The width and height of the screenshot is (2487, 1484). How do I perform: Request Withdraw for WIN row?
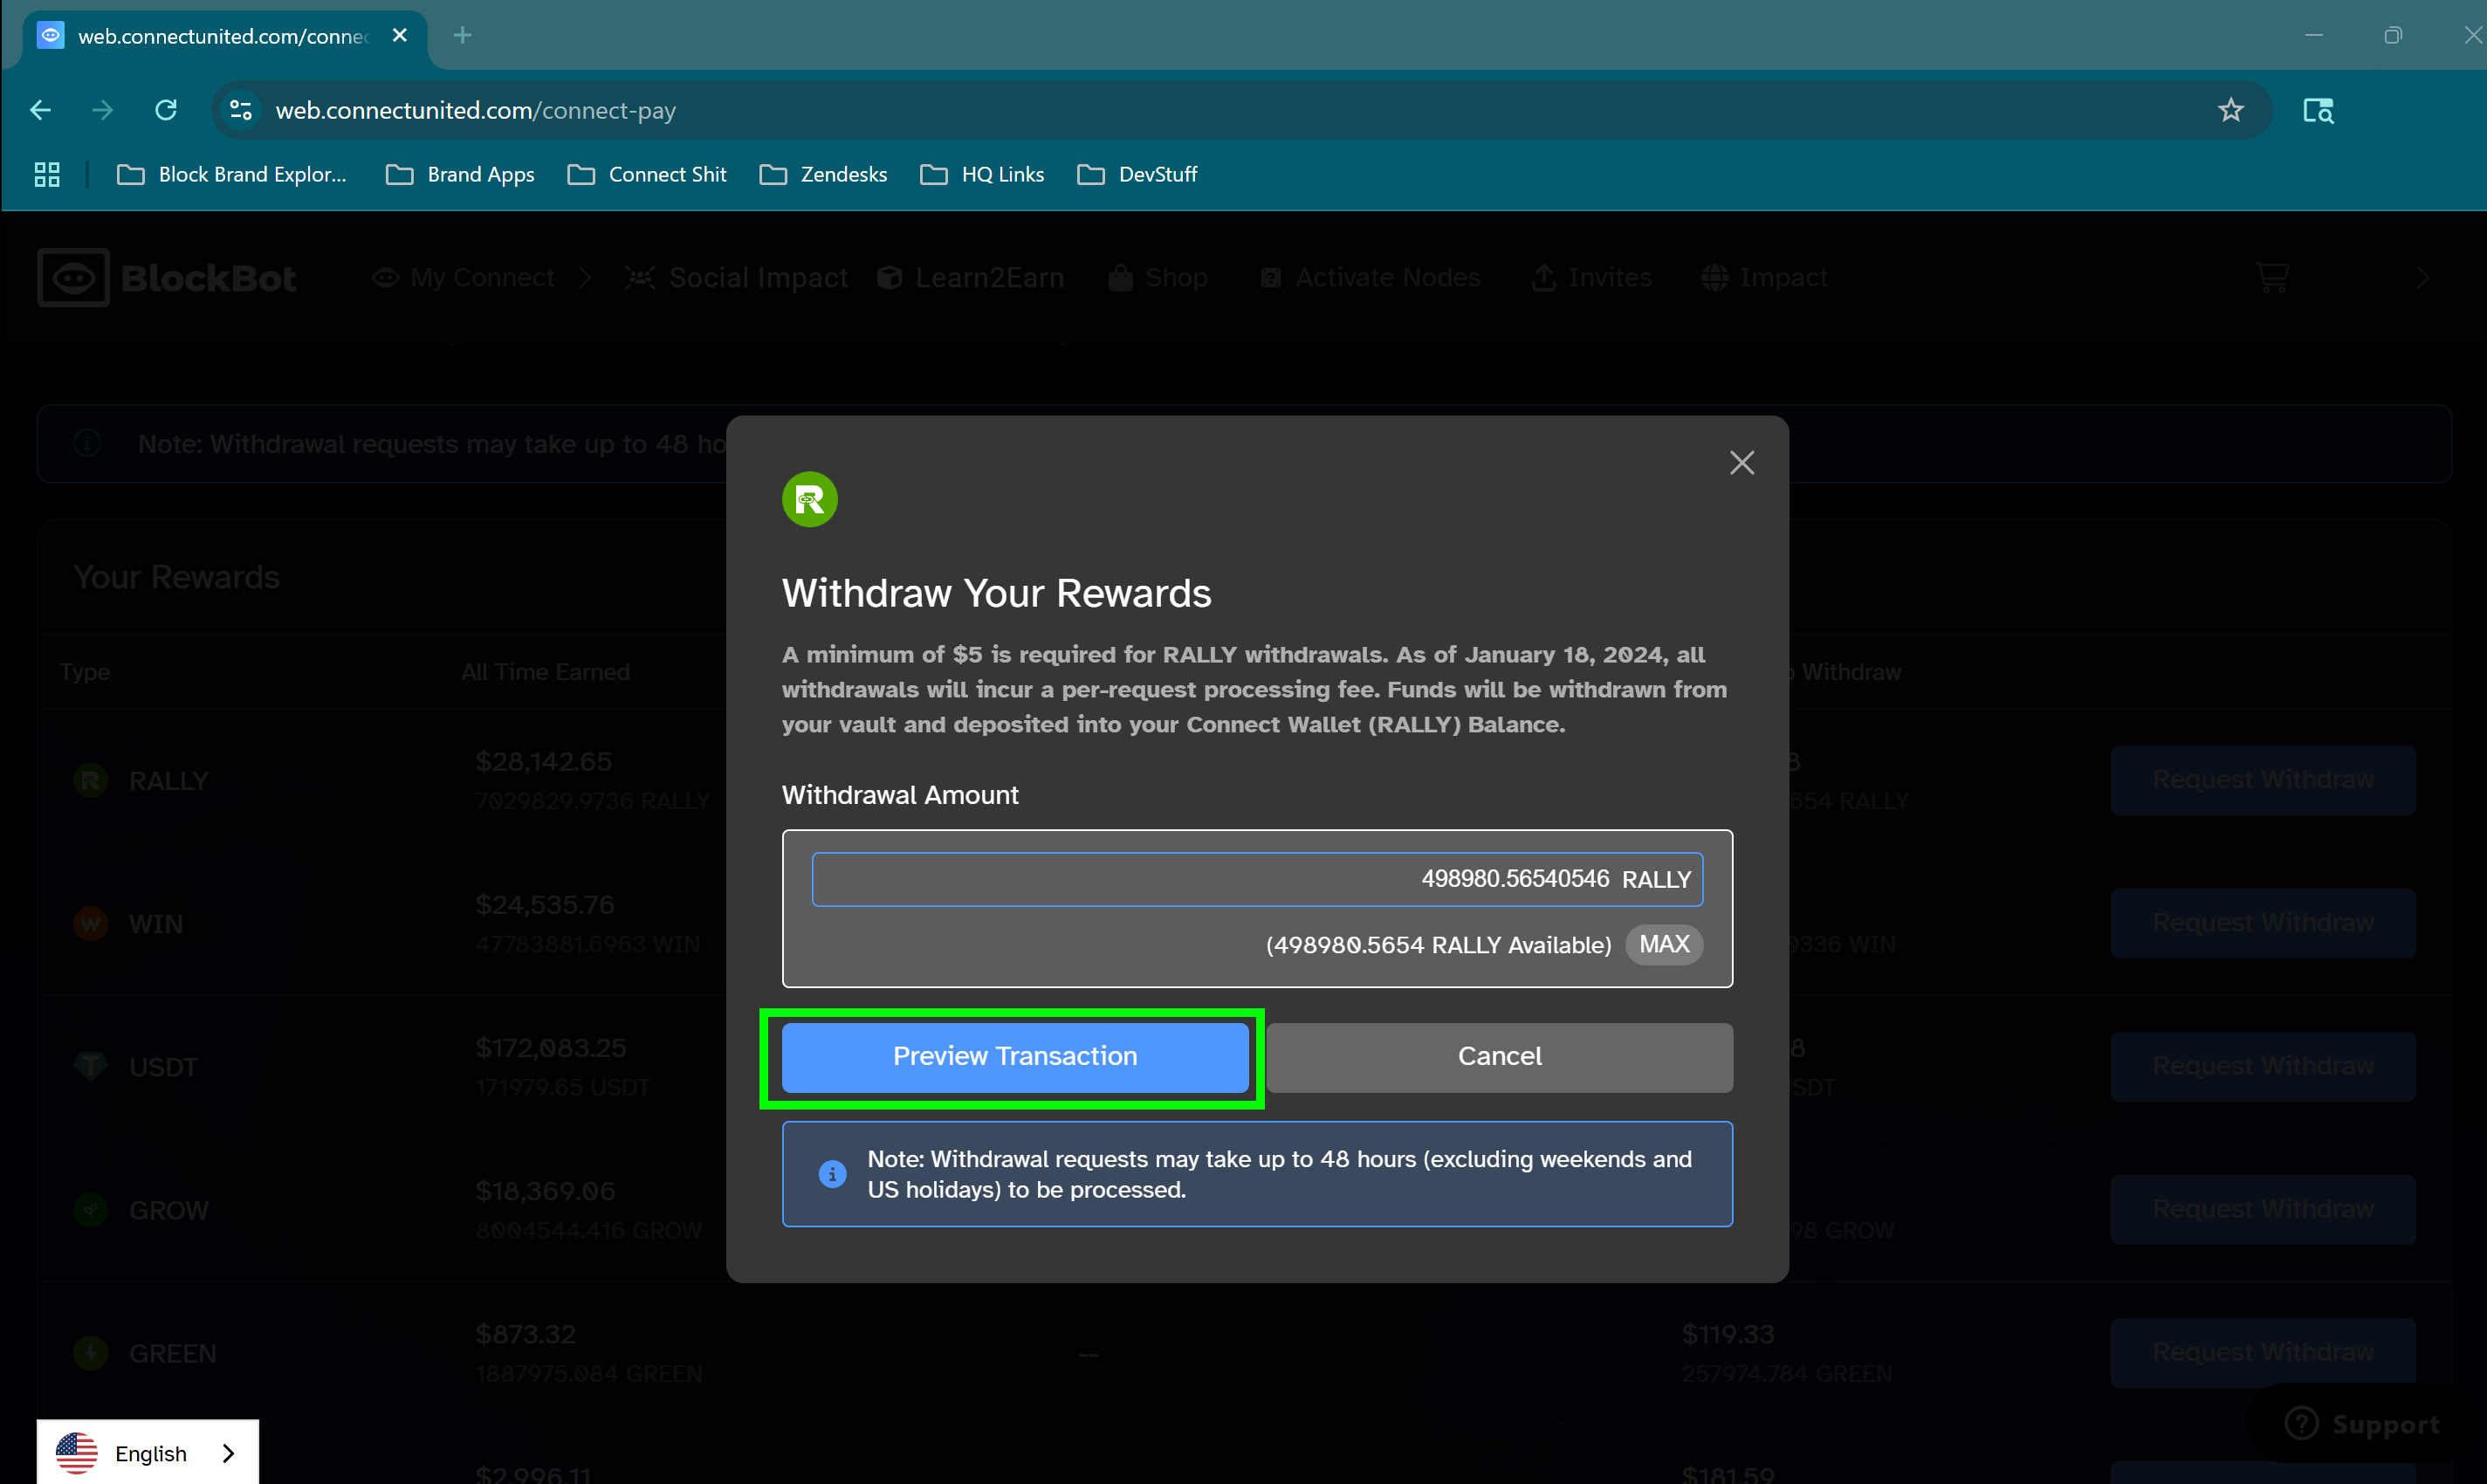2263,923
